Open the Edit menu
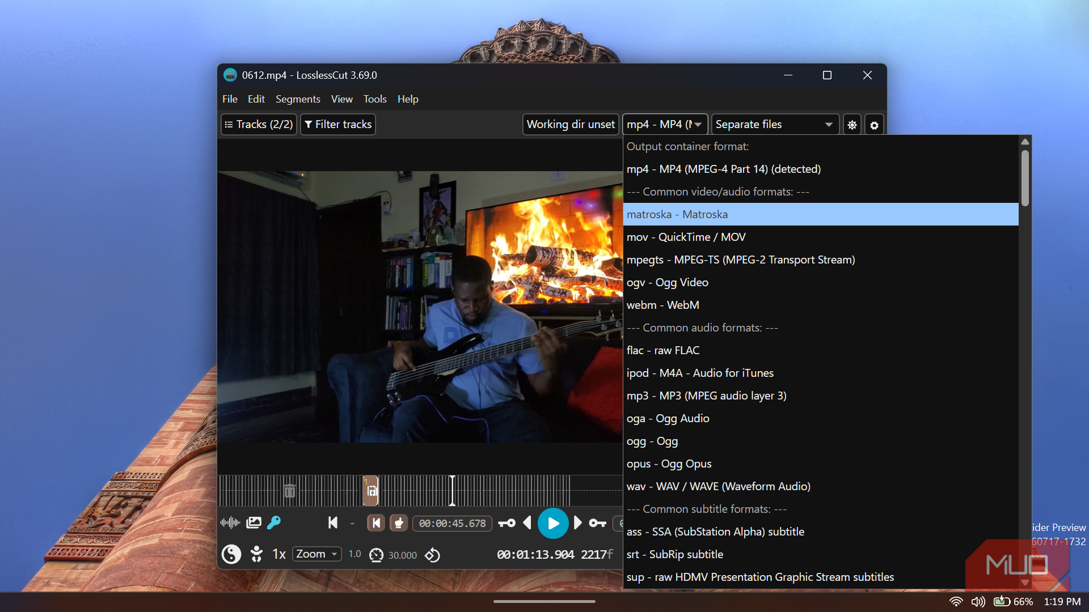This screenshot has height=612, width=1089. (x=256, y=99)
